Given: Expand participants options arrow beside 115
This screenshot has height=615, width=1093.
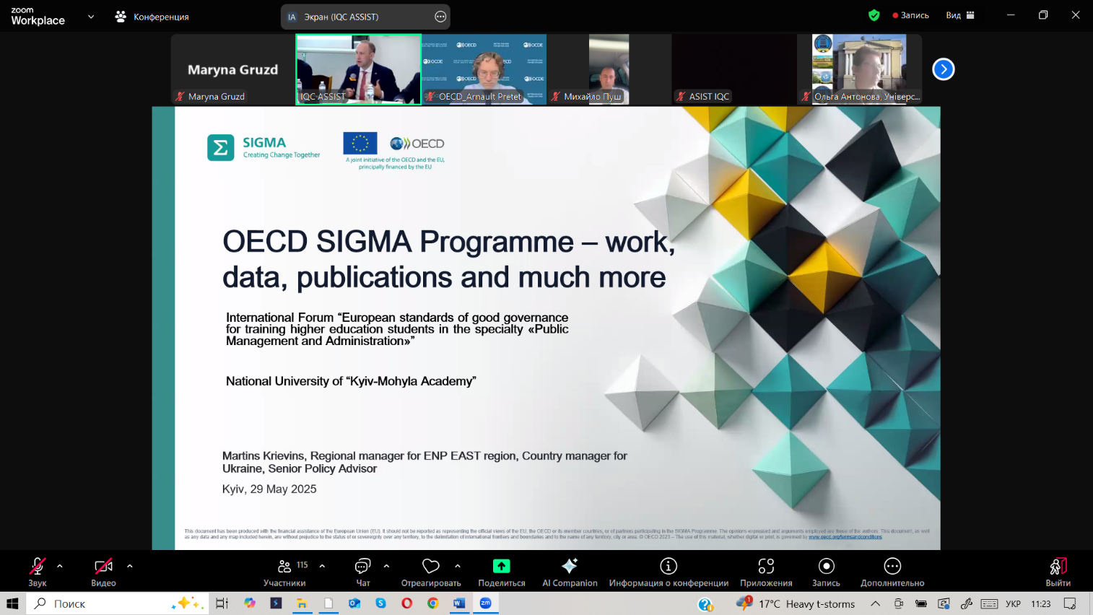Looking at the screenshot, I should click(322, 566).
